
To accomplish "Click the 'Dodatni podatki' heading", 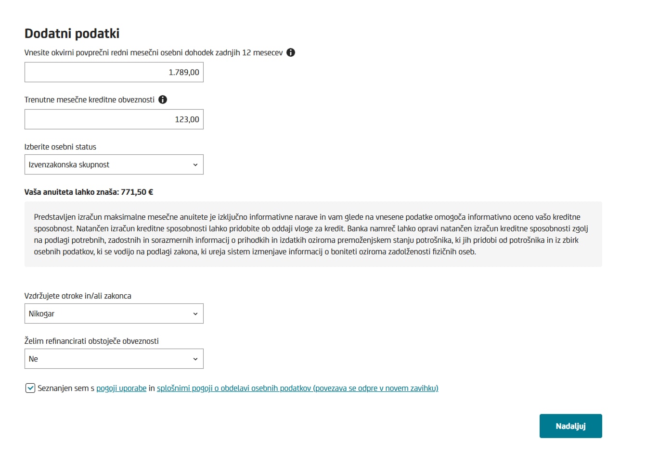I will pos(72,33).
